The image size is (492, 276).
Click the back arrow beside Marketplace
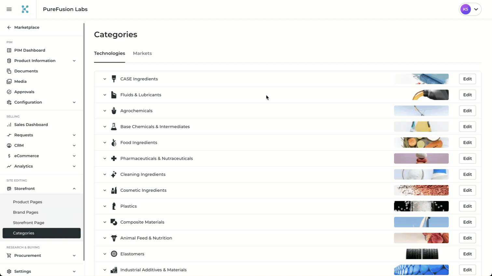click(9, 28)
